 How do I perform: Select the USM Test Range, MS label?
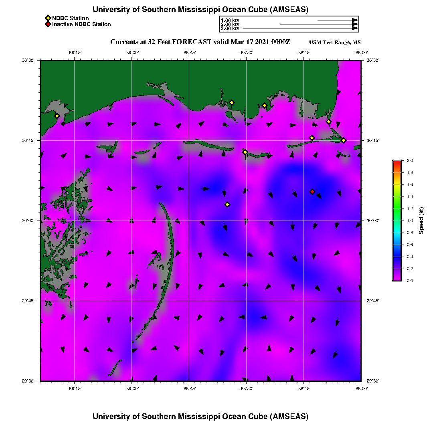(335, 43)
